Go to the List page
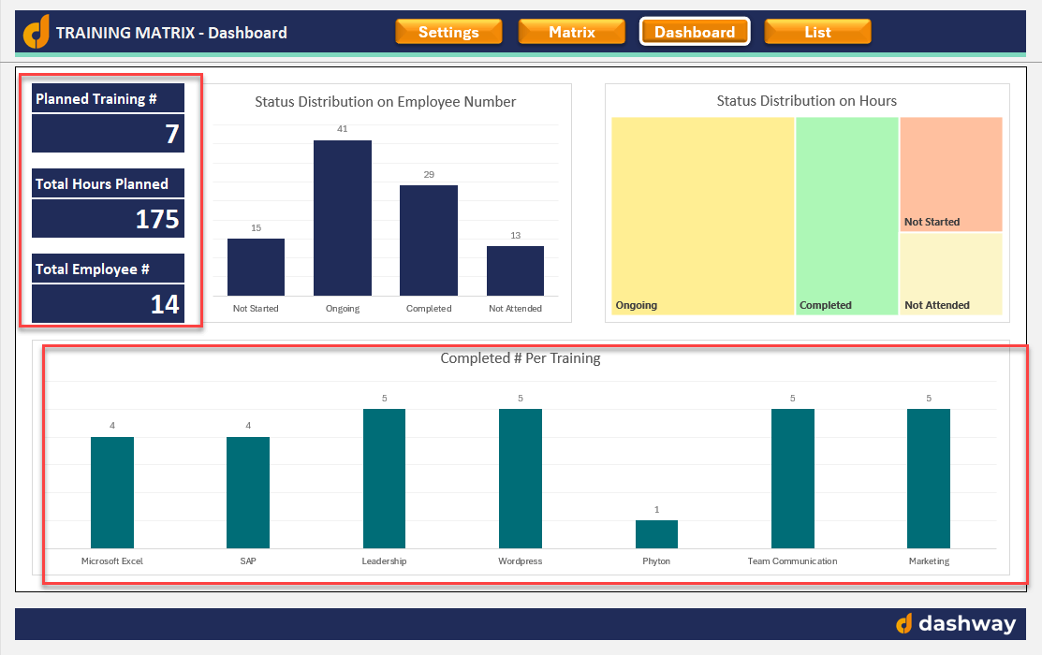Screen dimensions: 1042x655 tap(817, 32)
